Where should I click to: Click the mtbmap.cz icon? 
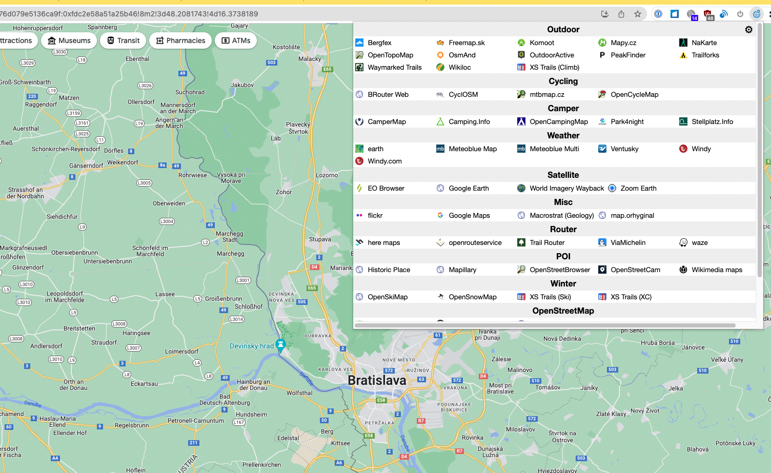[x=521, y=94]
